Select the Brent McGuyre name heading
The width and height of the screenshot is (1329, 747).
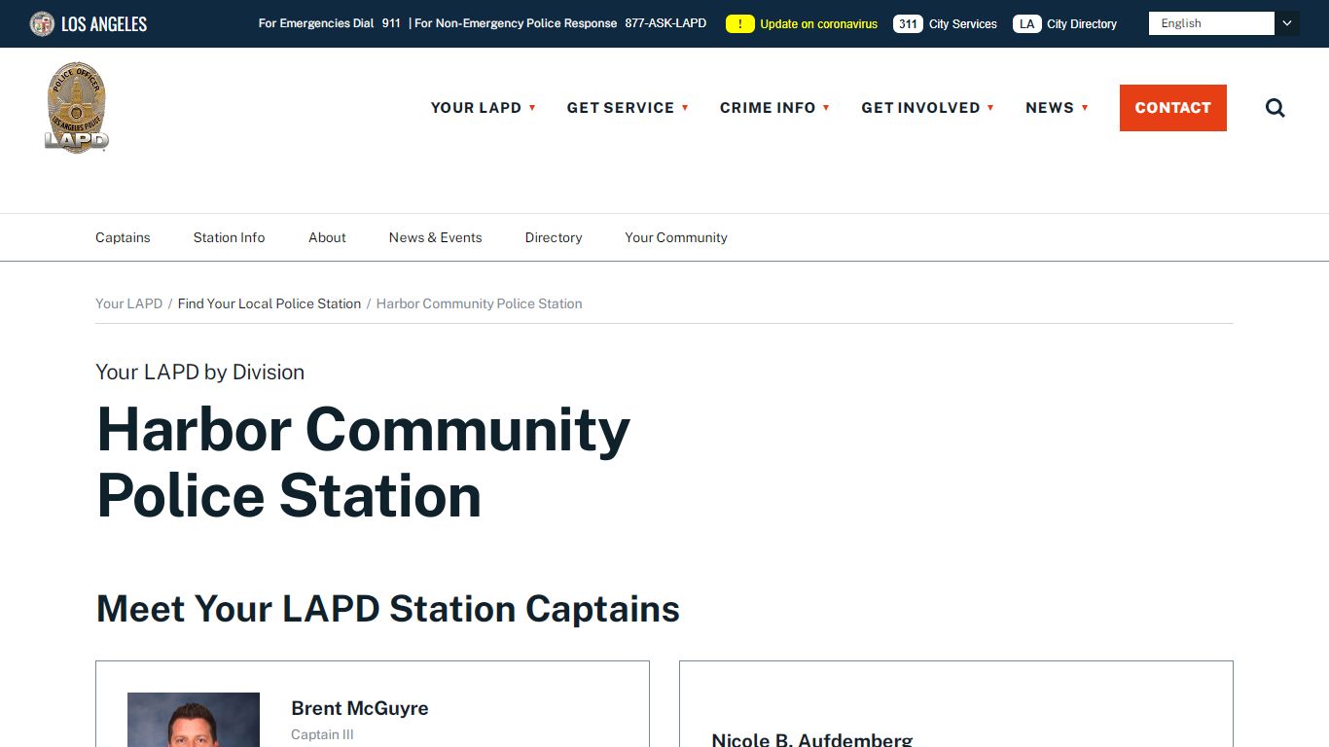point(360,708)
